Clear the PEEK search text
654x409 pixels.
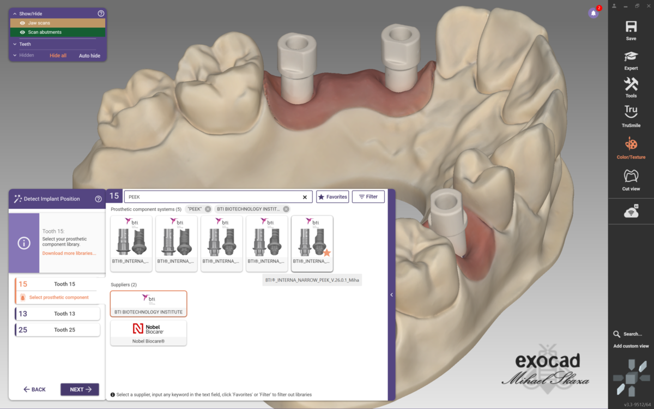[305, 197]
